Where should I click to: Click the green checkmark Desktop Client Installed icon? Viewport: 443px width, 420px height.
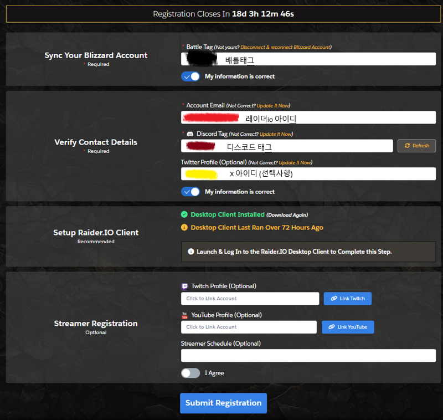184,214
